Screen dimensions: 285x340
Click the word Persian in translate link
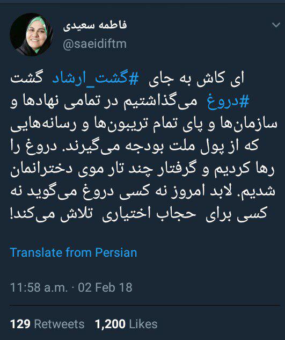point(116,252)
